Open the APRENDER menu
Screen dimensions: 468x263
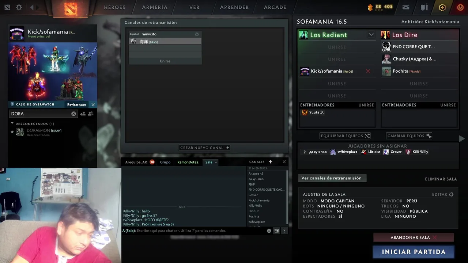[x=234, y=7]
